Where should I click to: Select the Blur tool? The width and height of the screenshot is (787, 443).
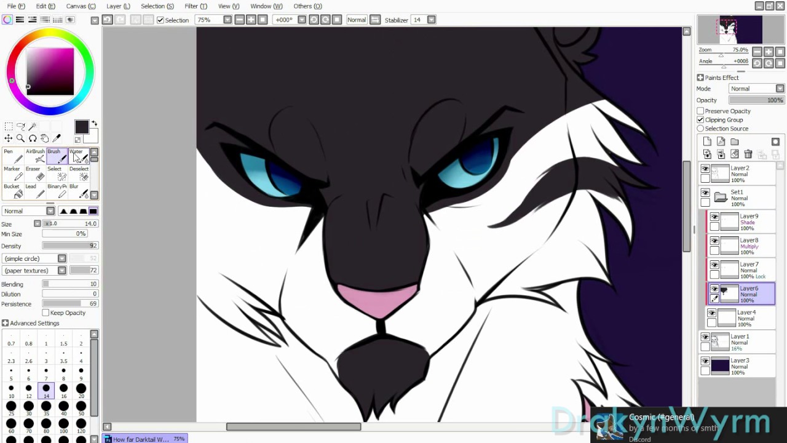79,191
